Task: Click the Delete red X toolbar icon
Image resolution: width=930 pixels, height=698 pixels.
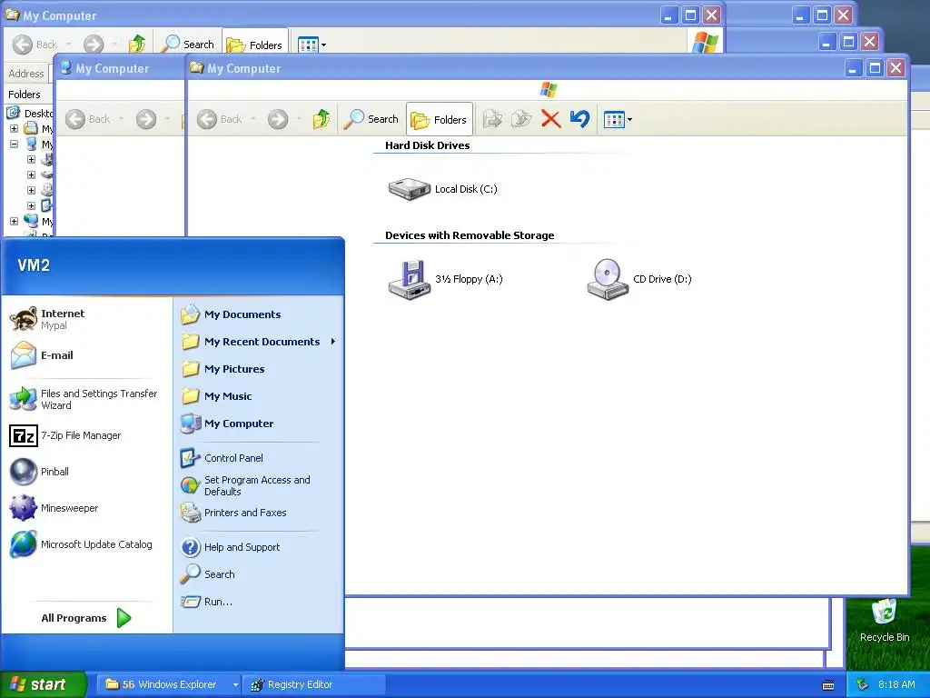Action: coord(550,119)
